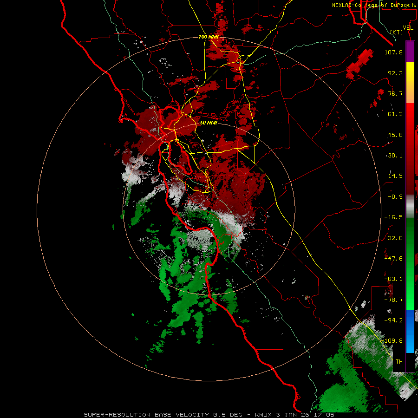Click the 14.5 velocity scale value
418x418 pixels.
[x=395, y=176]
